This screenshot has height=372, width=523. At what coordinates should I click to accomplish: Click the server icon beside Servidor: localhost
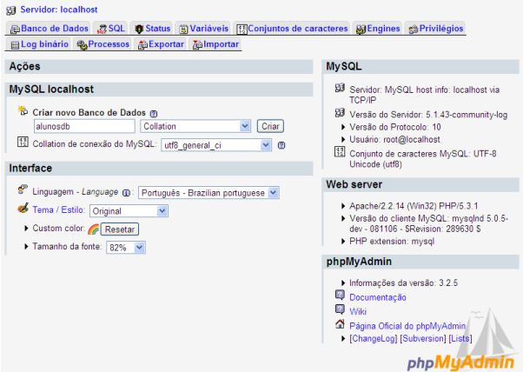coord(10,10)
